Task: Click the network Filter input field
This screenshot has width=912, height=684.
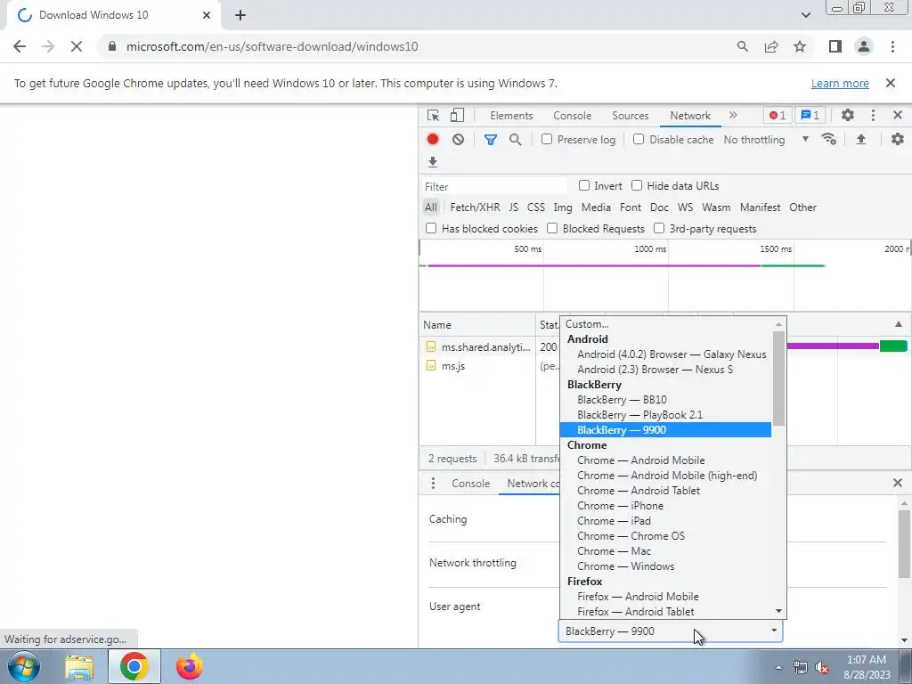Action: [x=493, y=186]
